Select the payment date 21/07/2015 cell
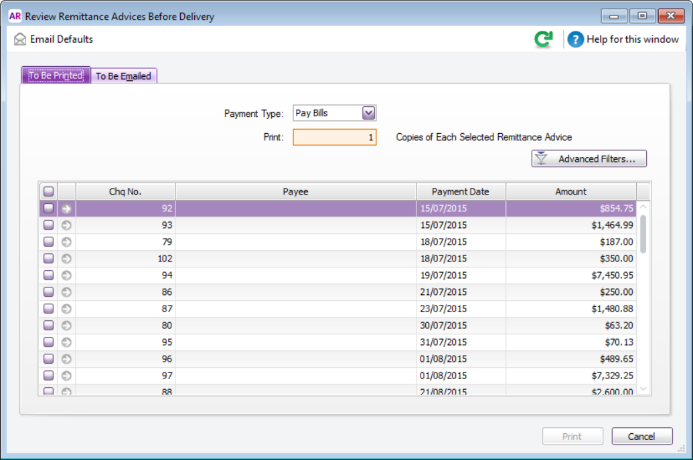 coord(461,292)
